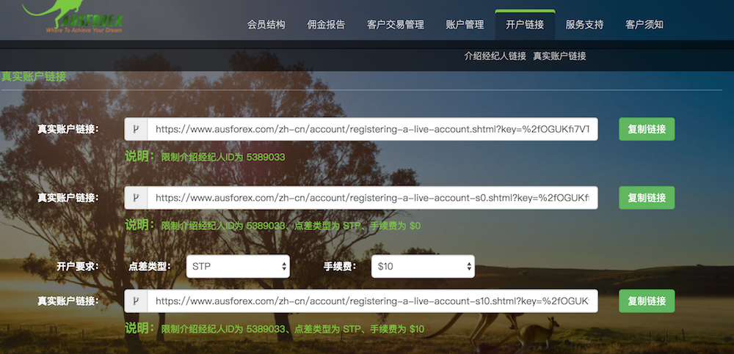The image size is (734, 354).
Task: Select the 开户链接 tab
Action: pyautogui.click(x=525, y=25)
